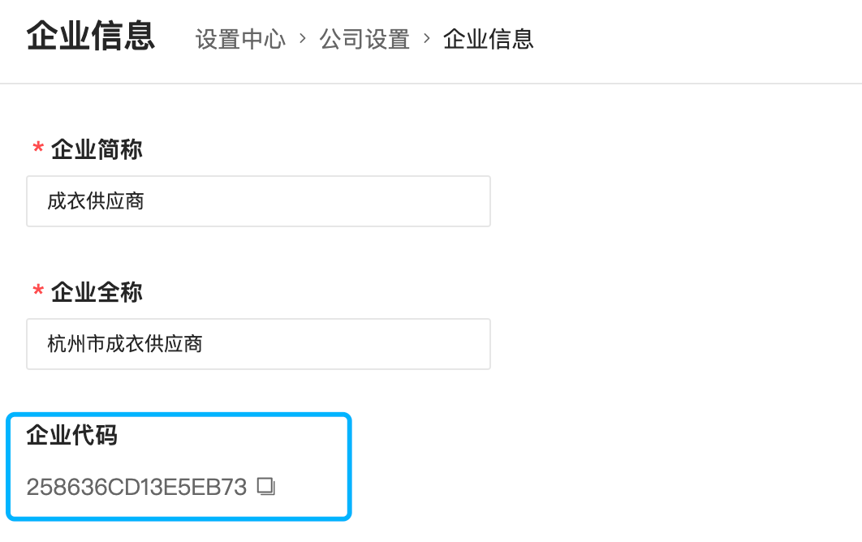Click chevron between 公司设置 and 企业信息 breadcrumb
This screenshot has width=862, height=542.
427,38
